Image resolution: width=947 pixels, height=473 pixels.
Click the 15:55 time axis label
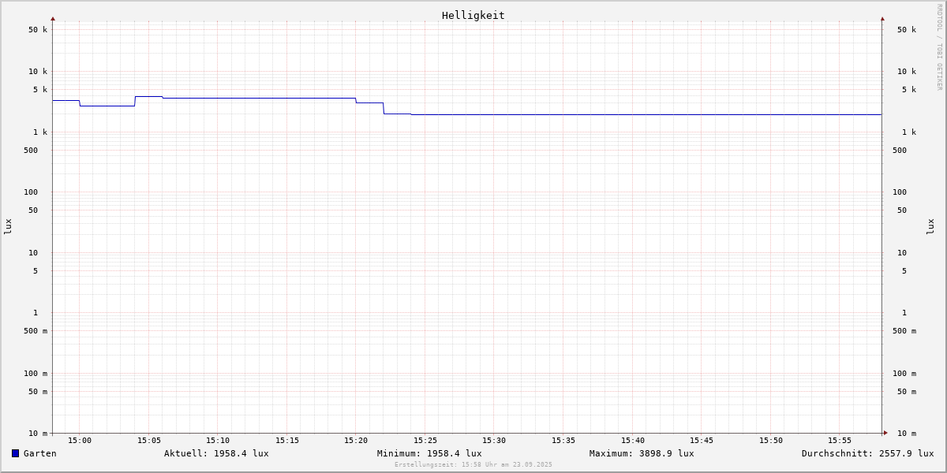(840, 441)
